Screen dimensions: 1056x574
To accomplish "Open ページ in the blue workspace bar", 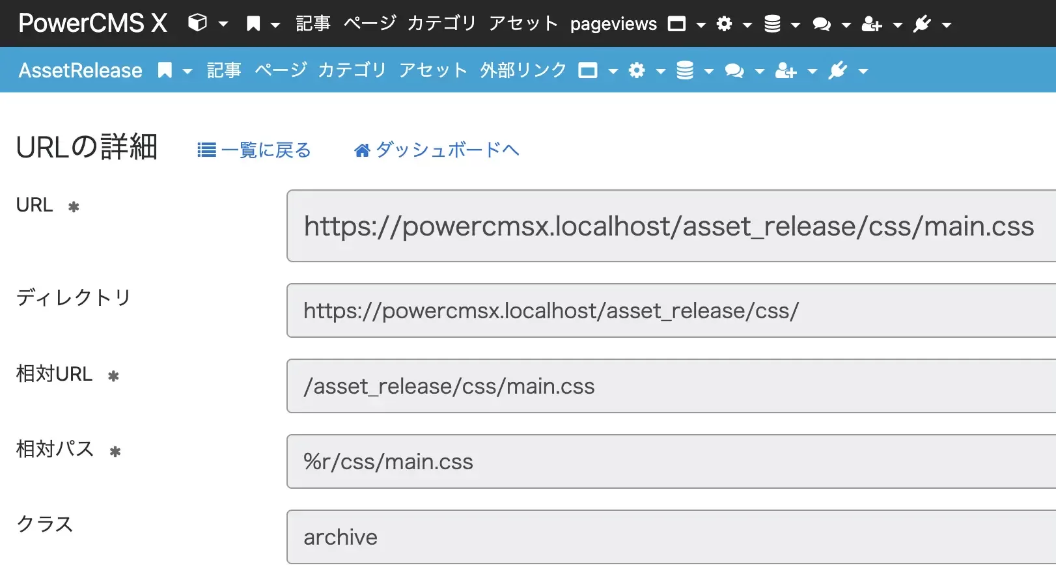I will click(281, 70).
